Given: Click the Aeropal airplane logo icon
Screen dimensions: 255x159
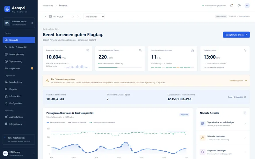Looking at the screenshot, I should coord(7,9).
